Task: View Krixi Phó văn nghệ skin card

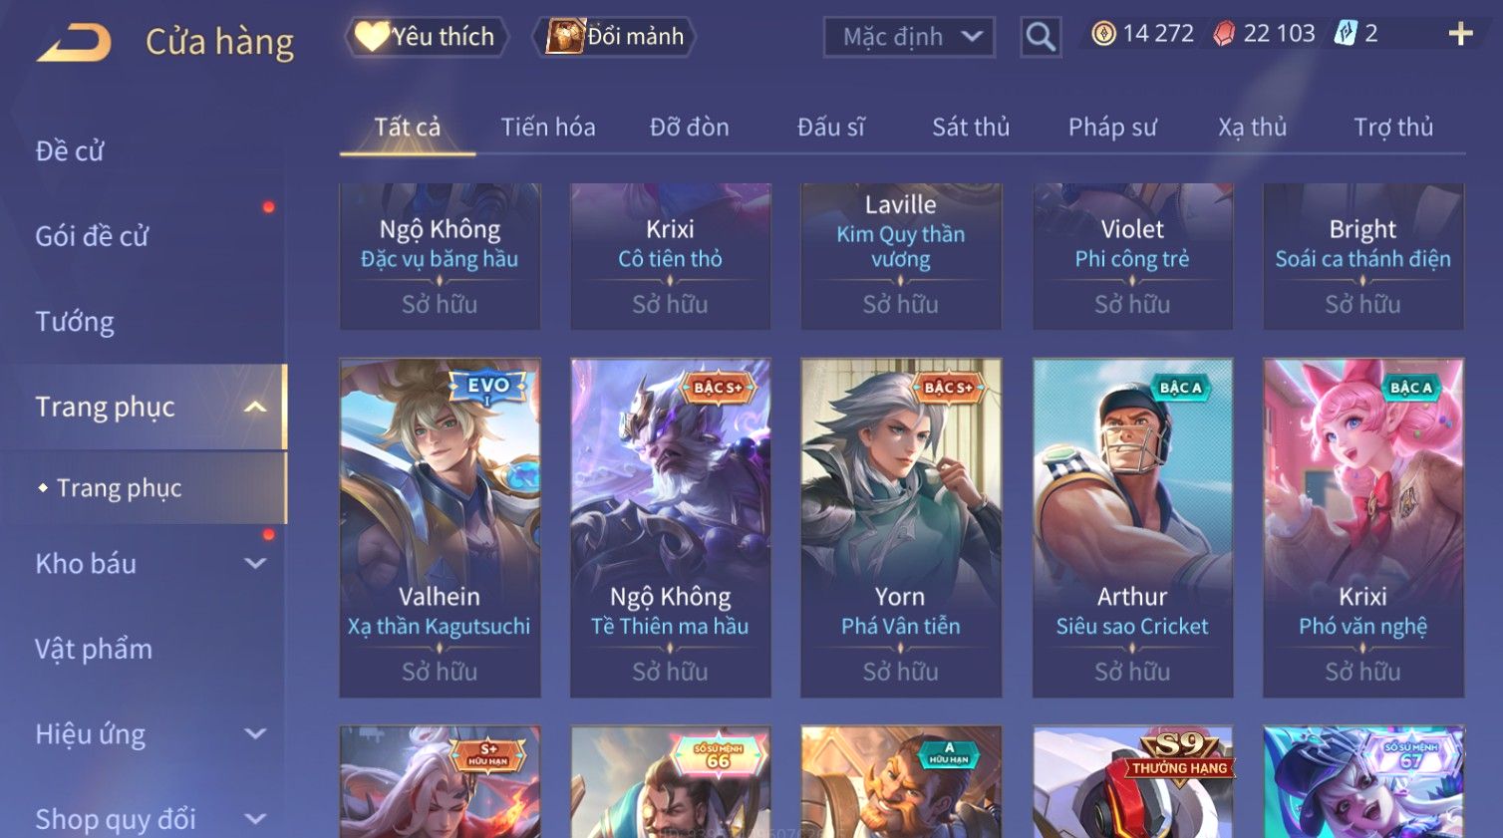Action: click(x=1362, y=528)
